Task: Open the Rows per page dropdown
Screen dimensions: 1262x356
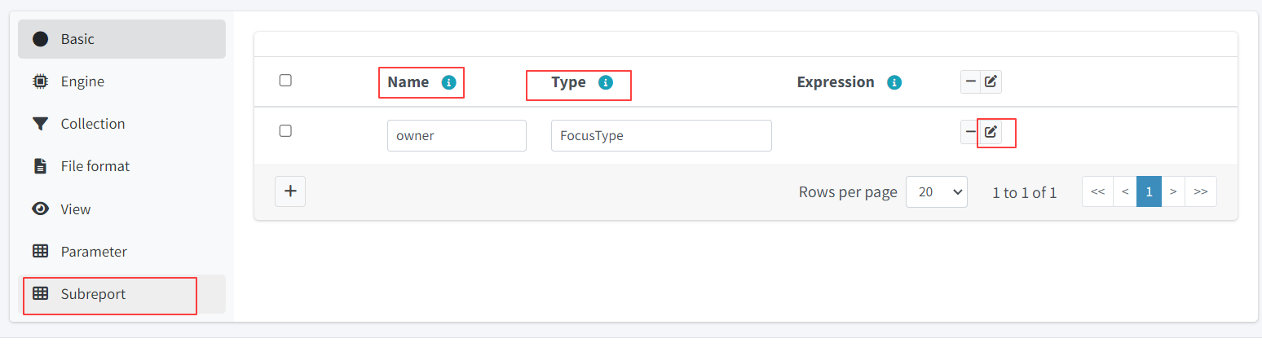Action: pyautogui.click(x=936, y=192)
